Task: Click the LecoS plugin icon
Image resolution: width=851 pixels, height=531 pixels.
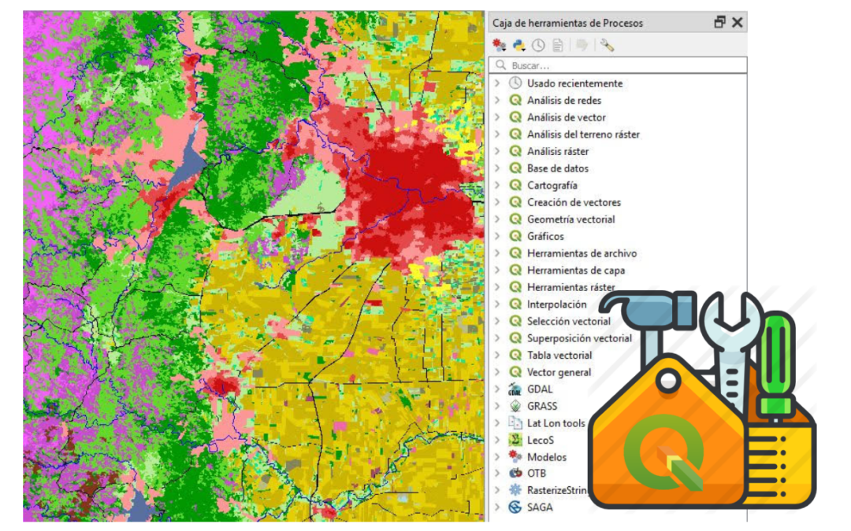Action: [515, 440]
